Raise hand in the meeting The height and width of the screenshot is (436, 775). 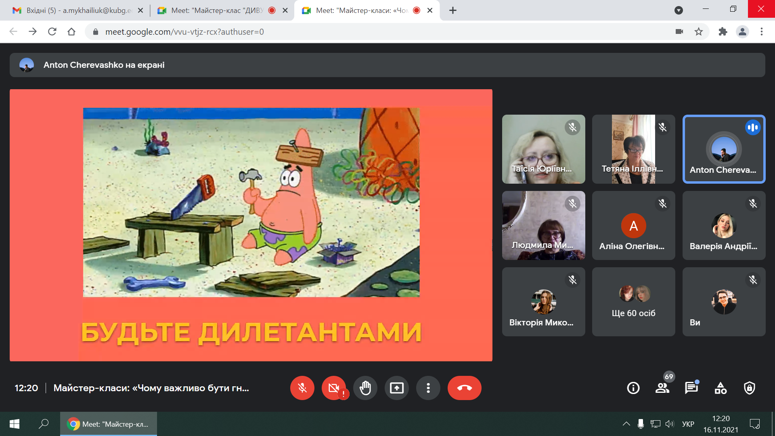click(365, 388)
